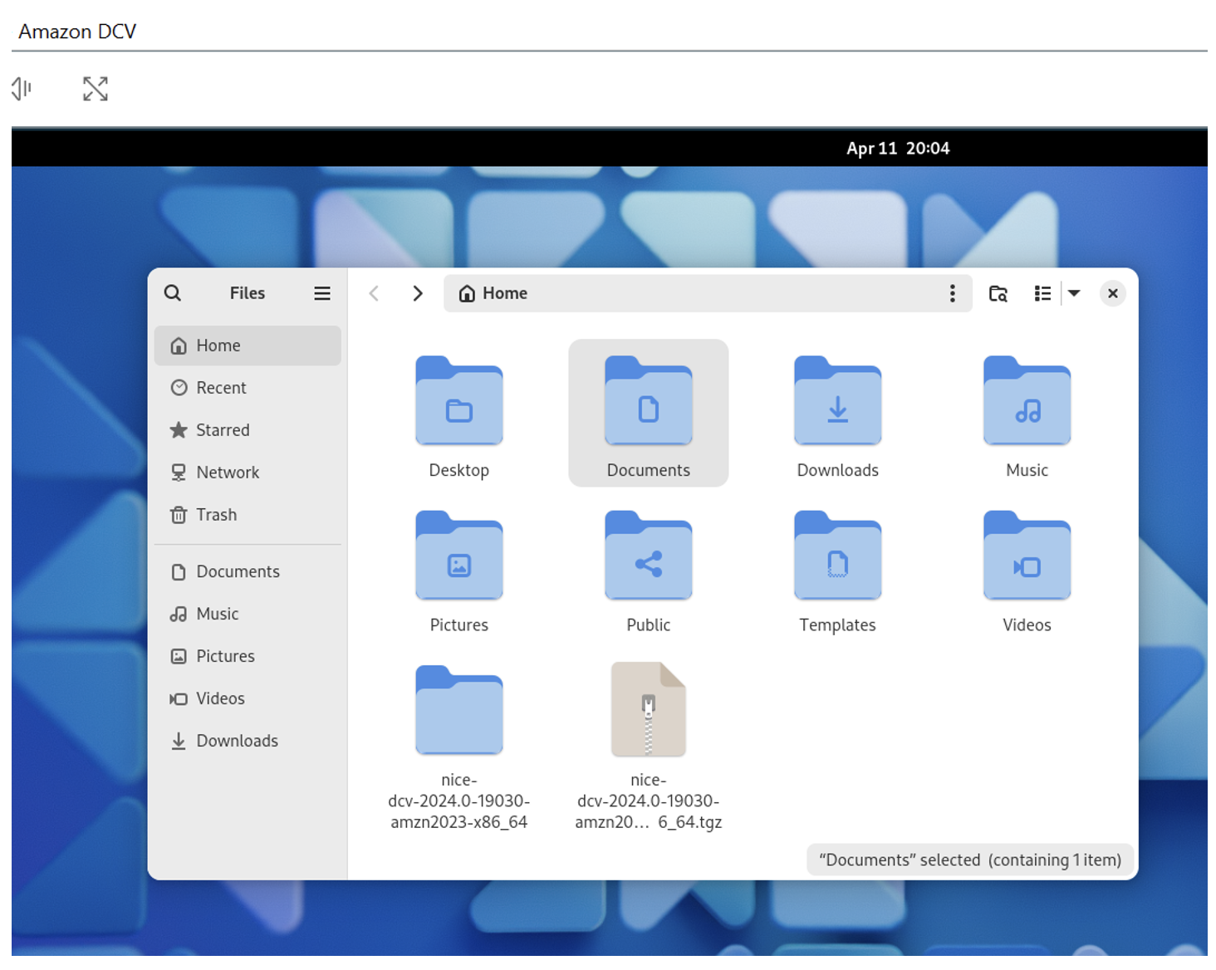Click the Home location in path bar

493,293
